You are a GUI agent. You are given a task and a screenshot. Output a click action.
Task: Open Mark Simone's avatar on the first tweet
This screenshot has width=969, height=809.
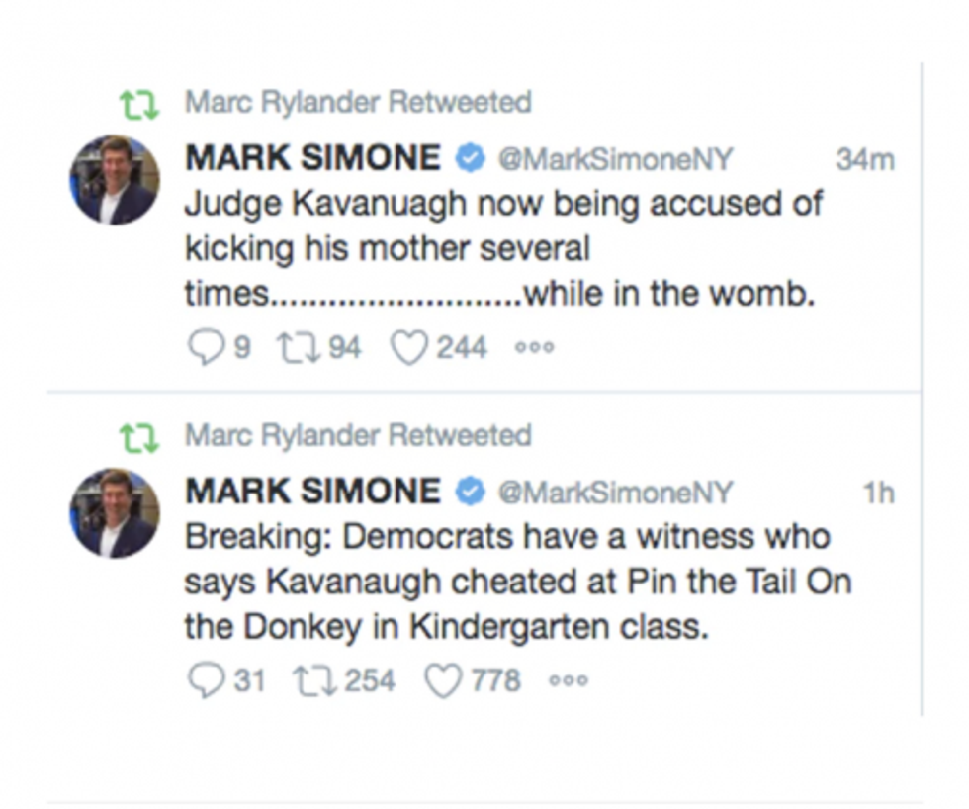pos(115,180)
